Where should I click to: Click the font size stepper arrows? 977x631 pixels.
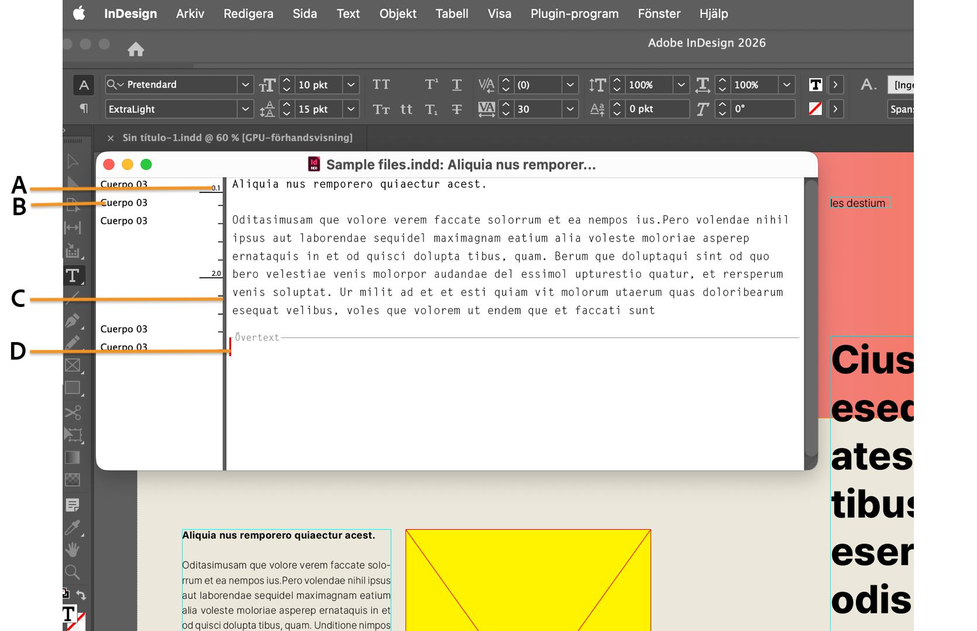tap(287, 85)
